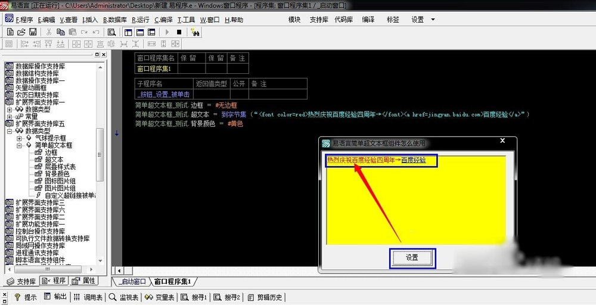Viewport: 596px width, 305px height.
Task: Click the align bottom edges icon
Action: [x=60, y=44]
